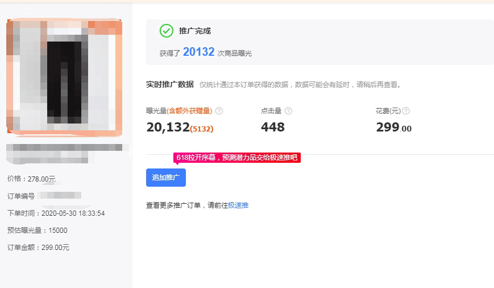Click the blurred product thumbnail image
494x288 pixels.
64,77
